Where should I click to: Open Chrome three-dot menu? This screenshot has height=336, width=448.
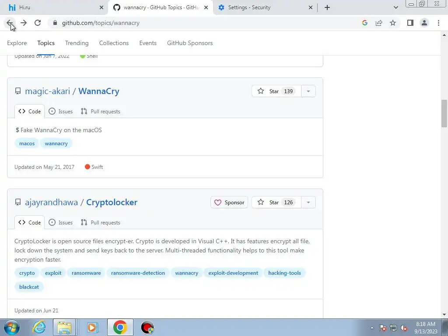point(438,23)
